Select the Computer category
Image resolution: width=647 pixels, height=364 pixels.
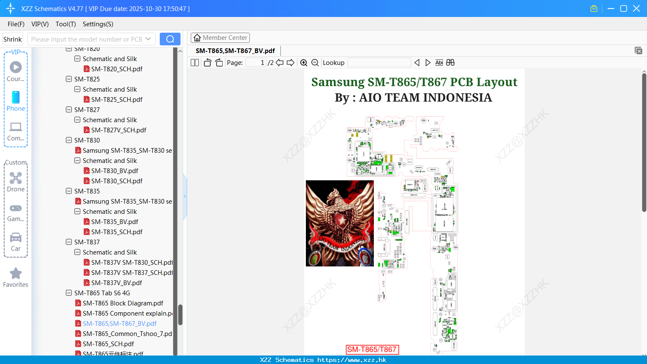point(16,131)
